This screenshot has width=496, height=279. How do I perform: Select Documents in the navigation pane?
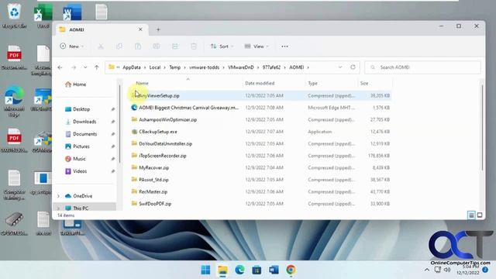click(x=85, y=134)
